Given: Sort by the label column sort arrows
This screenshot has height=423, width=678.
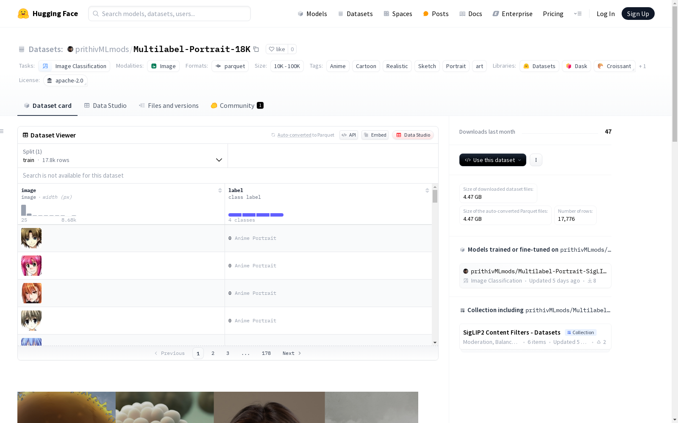Looking at the screenshot, I should (x=427, y=190).
